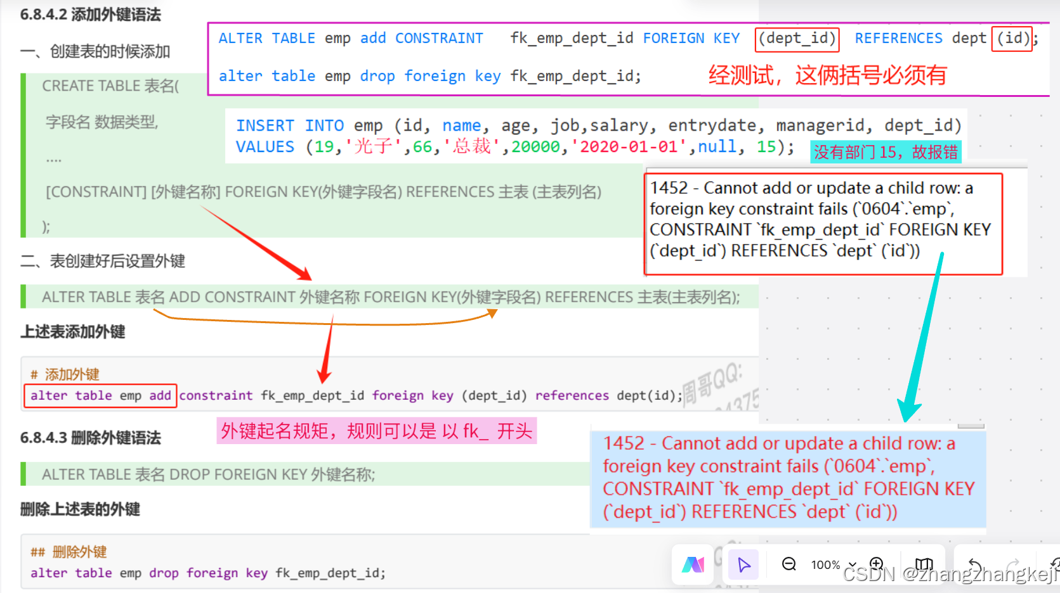1060x593 pixels.
Task: Select heading "6.8.4.3 删除外键语法"
Action: click(90, 438)
